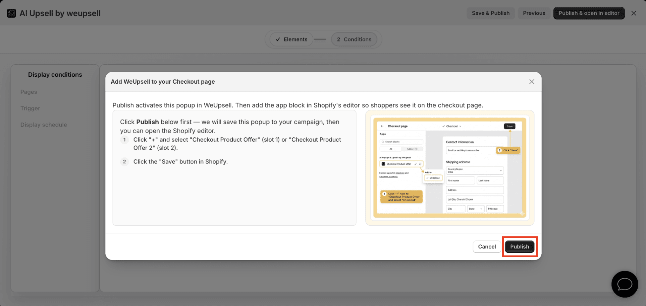Close the Add WeUpsell to Checkout dialog
Screen dimensions: 646x306
coord(532,82)
